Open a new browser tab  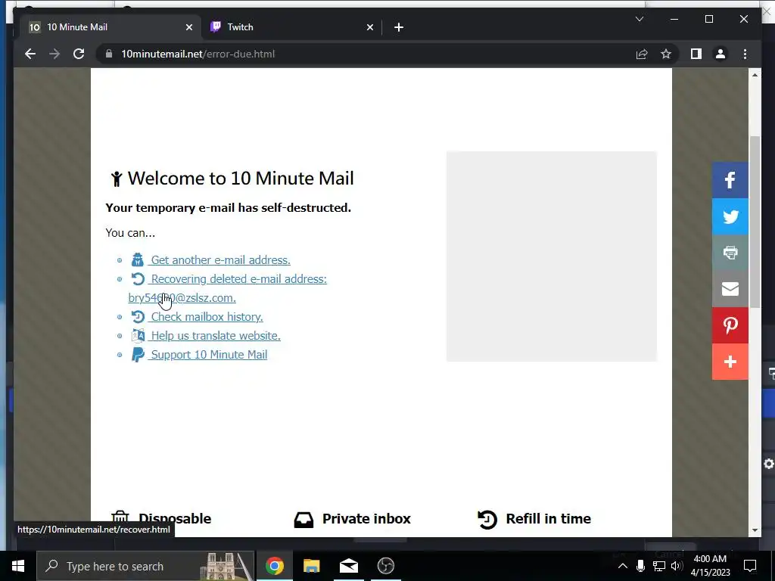(399, 27)
